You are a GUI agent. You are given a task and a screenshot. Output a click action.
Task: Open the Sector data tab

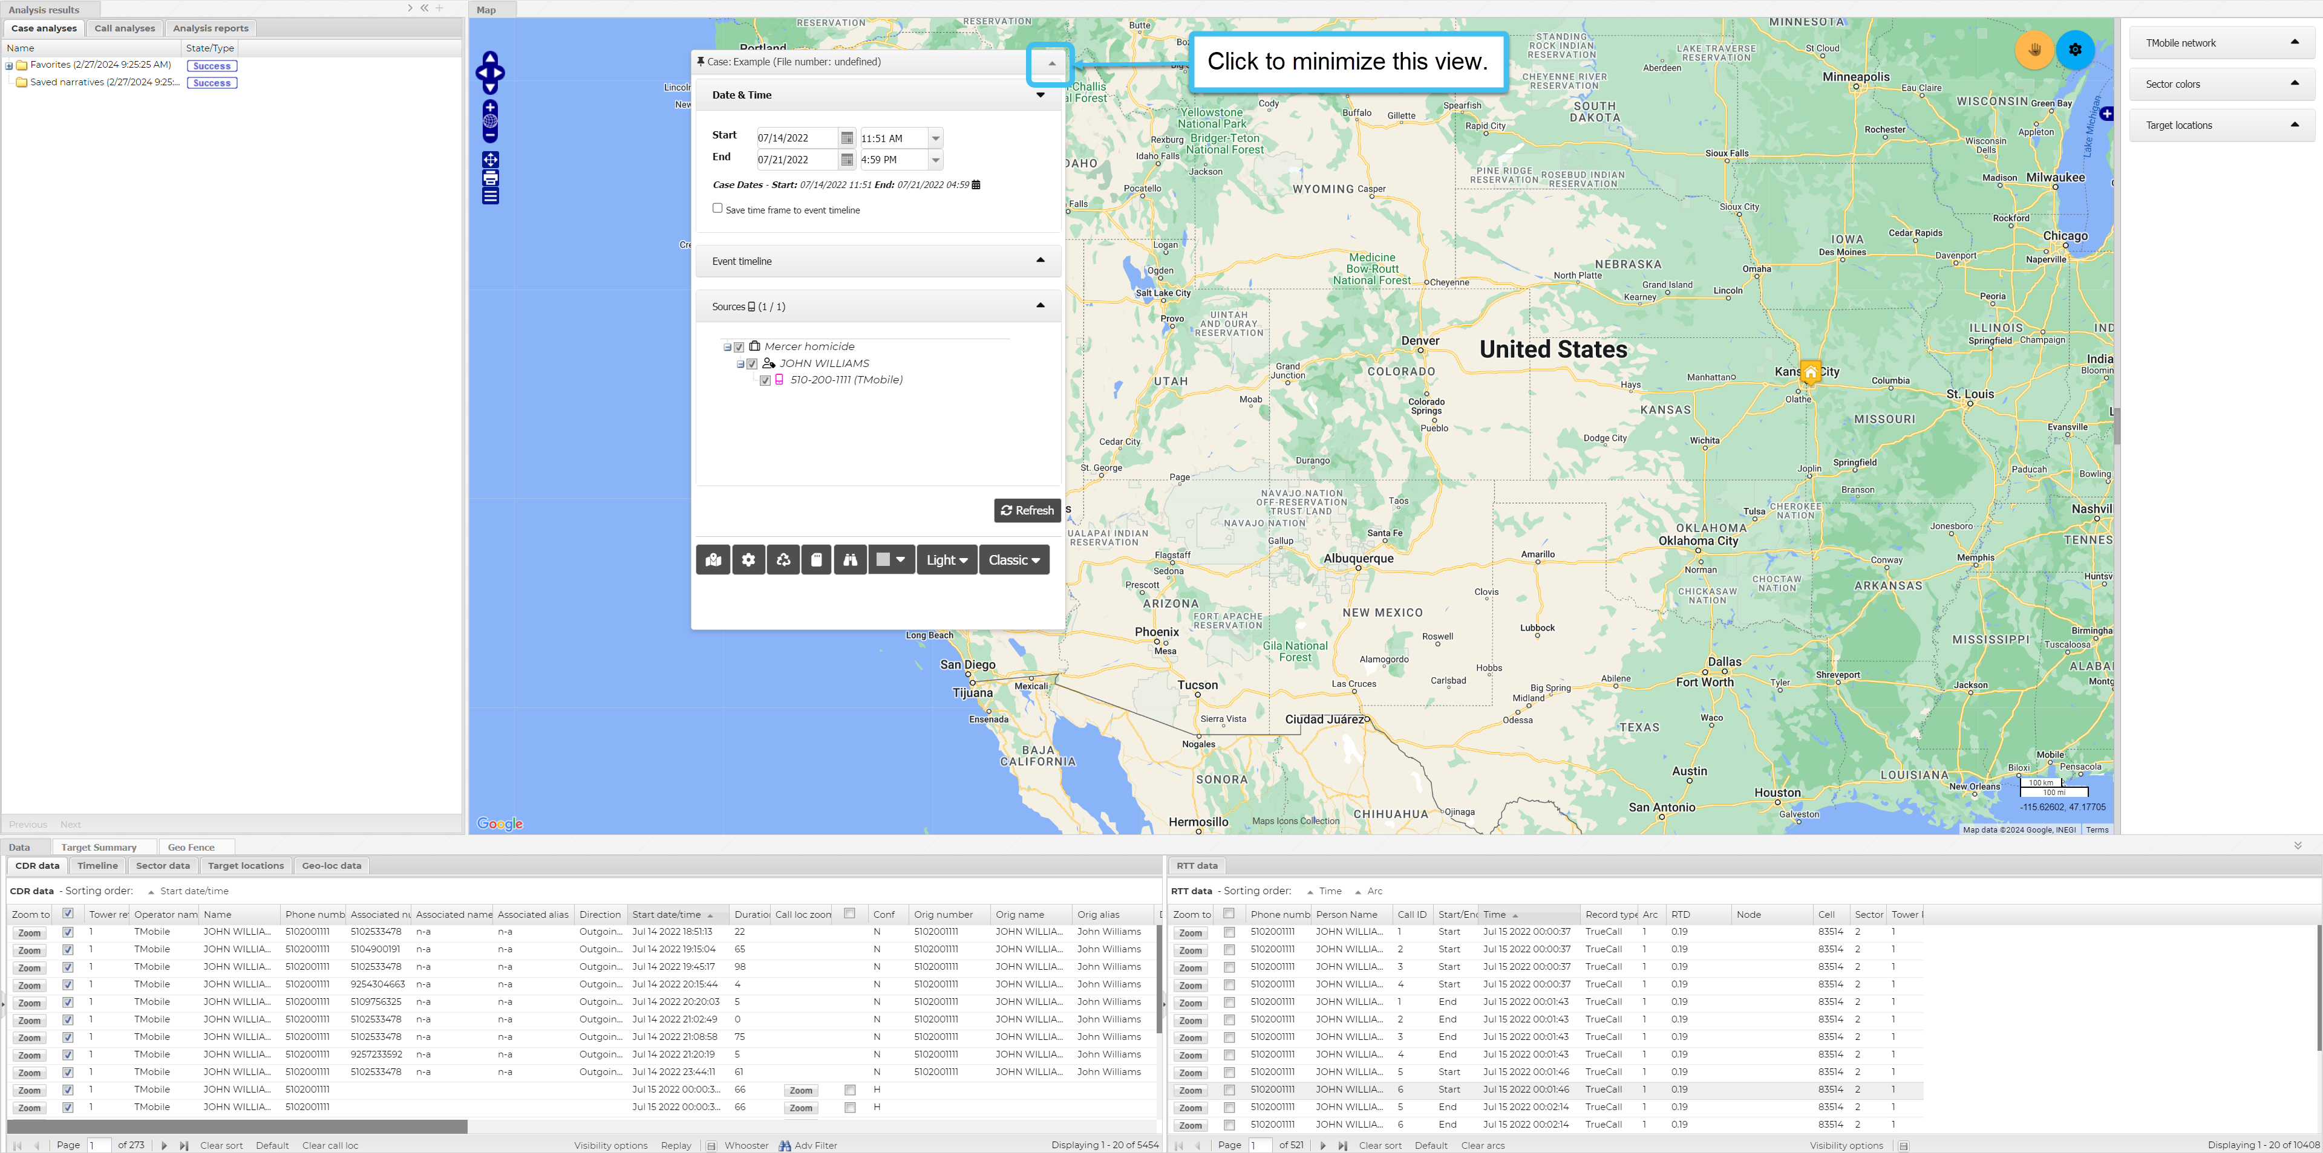(162, 865)
